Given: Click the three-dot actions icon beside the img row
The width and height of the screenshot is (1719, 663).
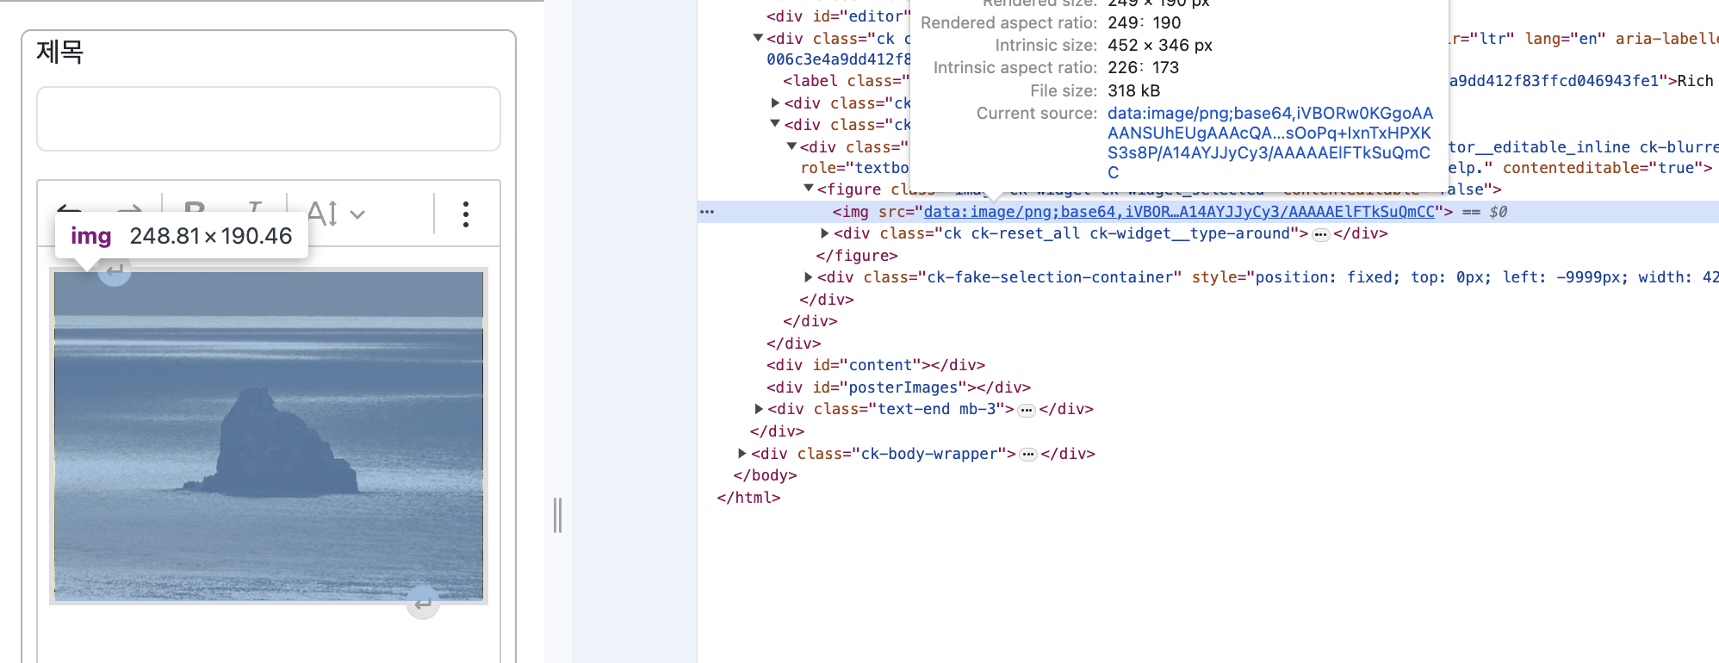Looking at the screenshot, I should [707, 212].
